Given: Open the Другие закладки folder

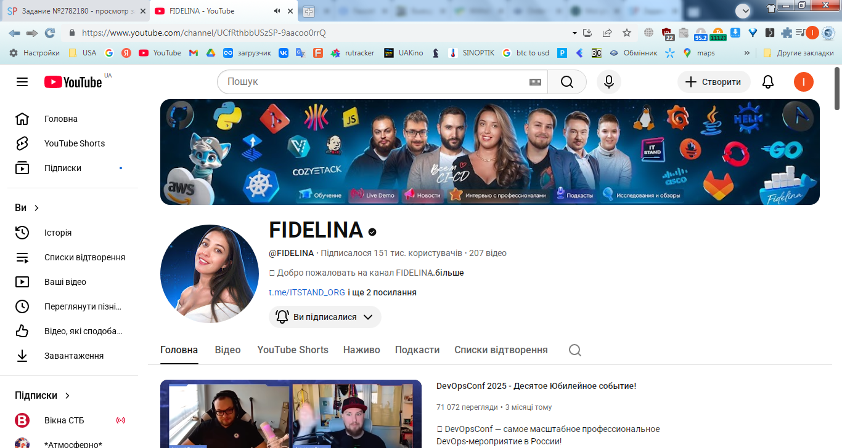Looking at the screenshot, I should [x=798, y=53].
